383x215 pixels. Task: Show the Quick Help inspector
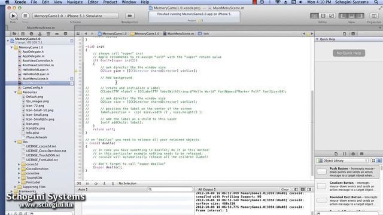[353, 33]
